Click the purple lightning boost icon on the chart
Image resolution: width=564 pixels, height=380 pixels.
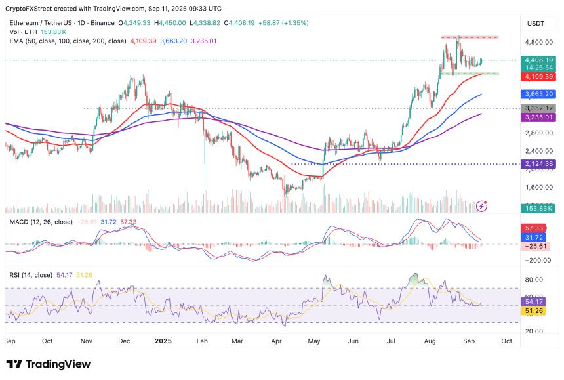483,205
